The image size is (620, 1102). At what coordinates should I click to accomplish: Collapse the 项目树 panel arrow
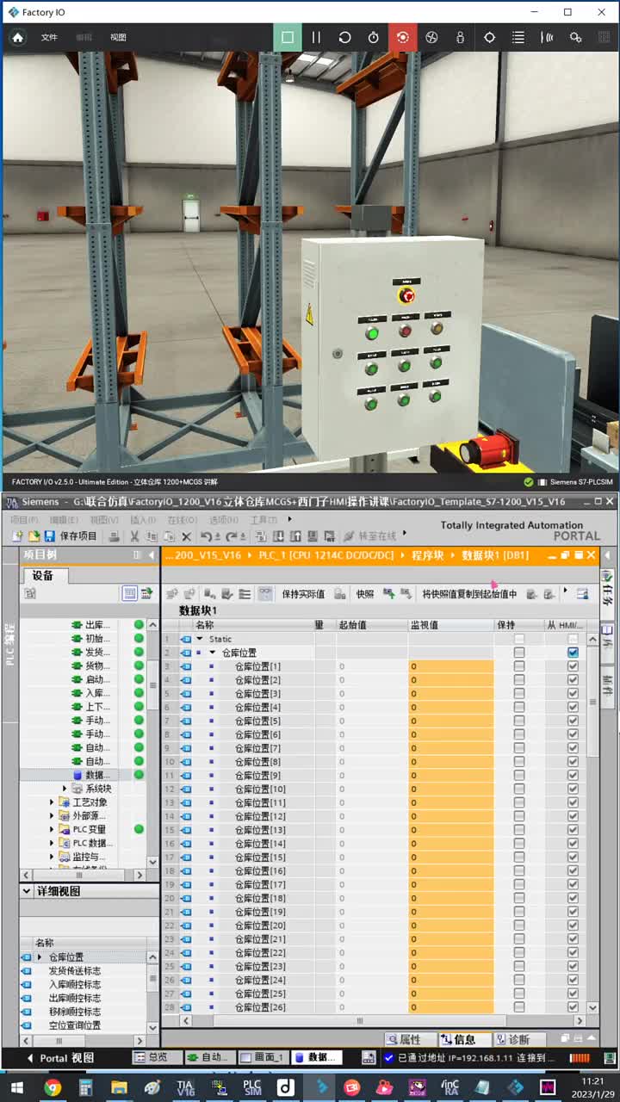pos(152,555)
